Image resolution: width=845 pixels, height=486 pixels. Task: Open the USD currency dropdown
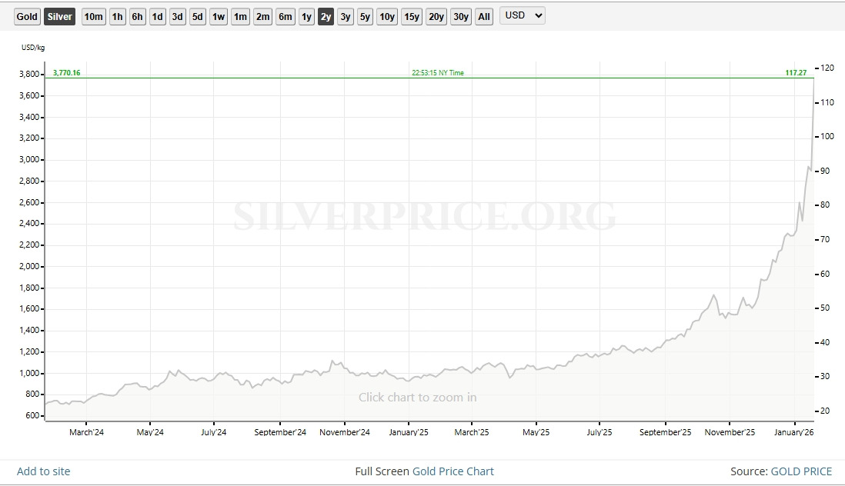[522, 16]
